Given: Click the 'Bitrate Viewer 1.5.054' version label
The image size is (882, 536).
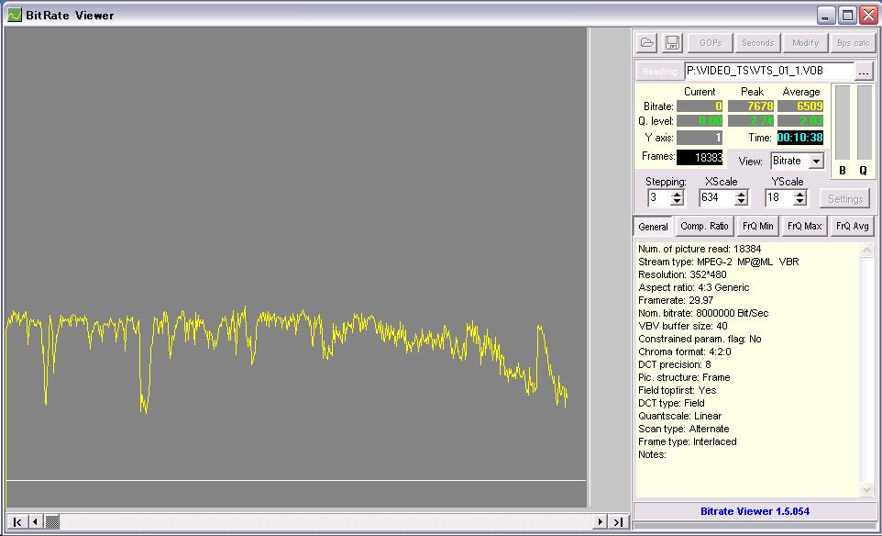Looking at the screenshot, I should 755,511.
